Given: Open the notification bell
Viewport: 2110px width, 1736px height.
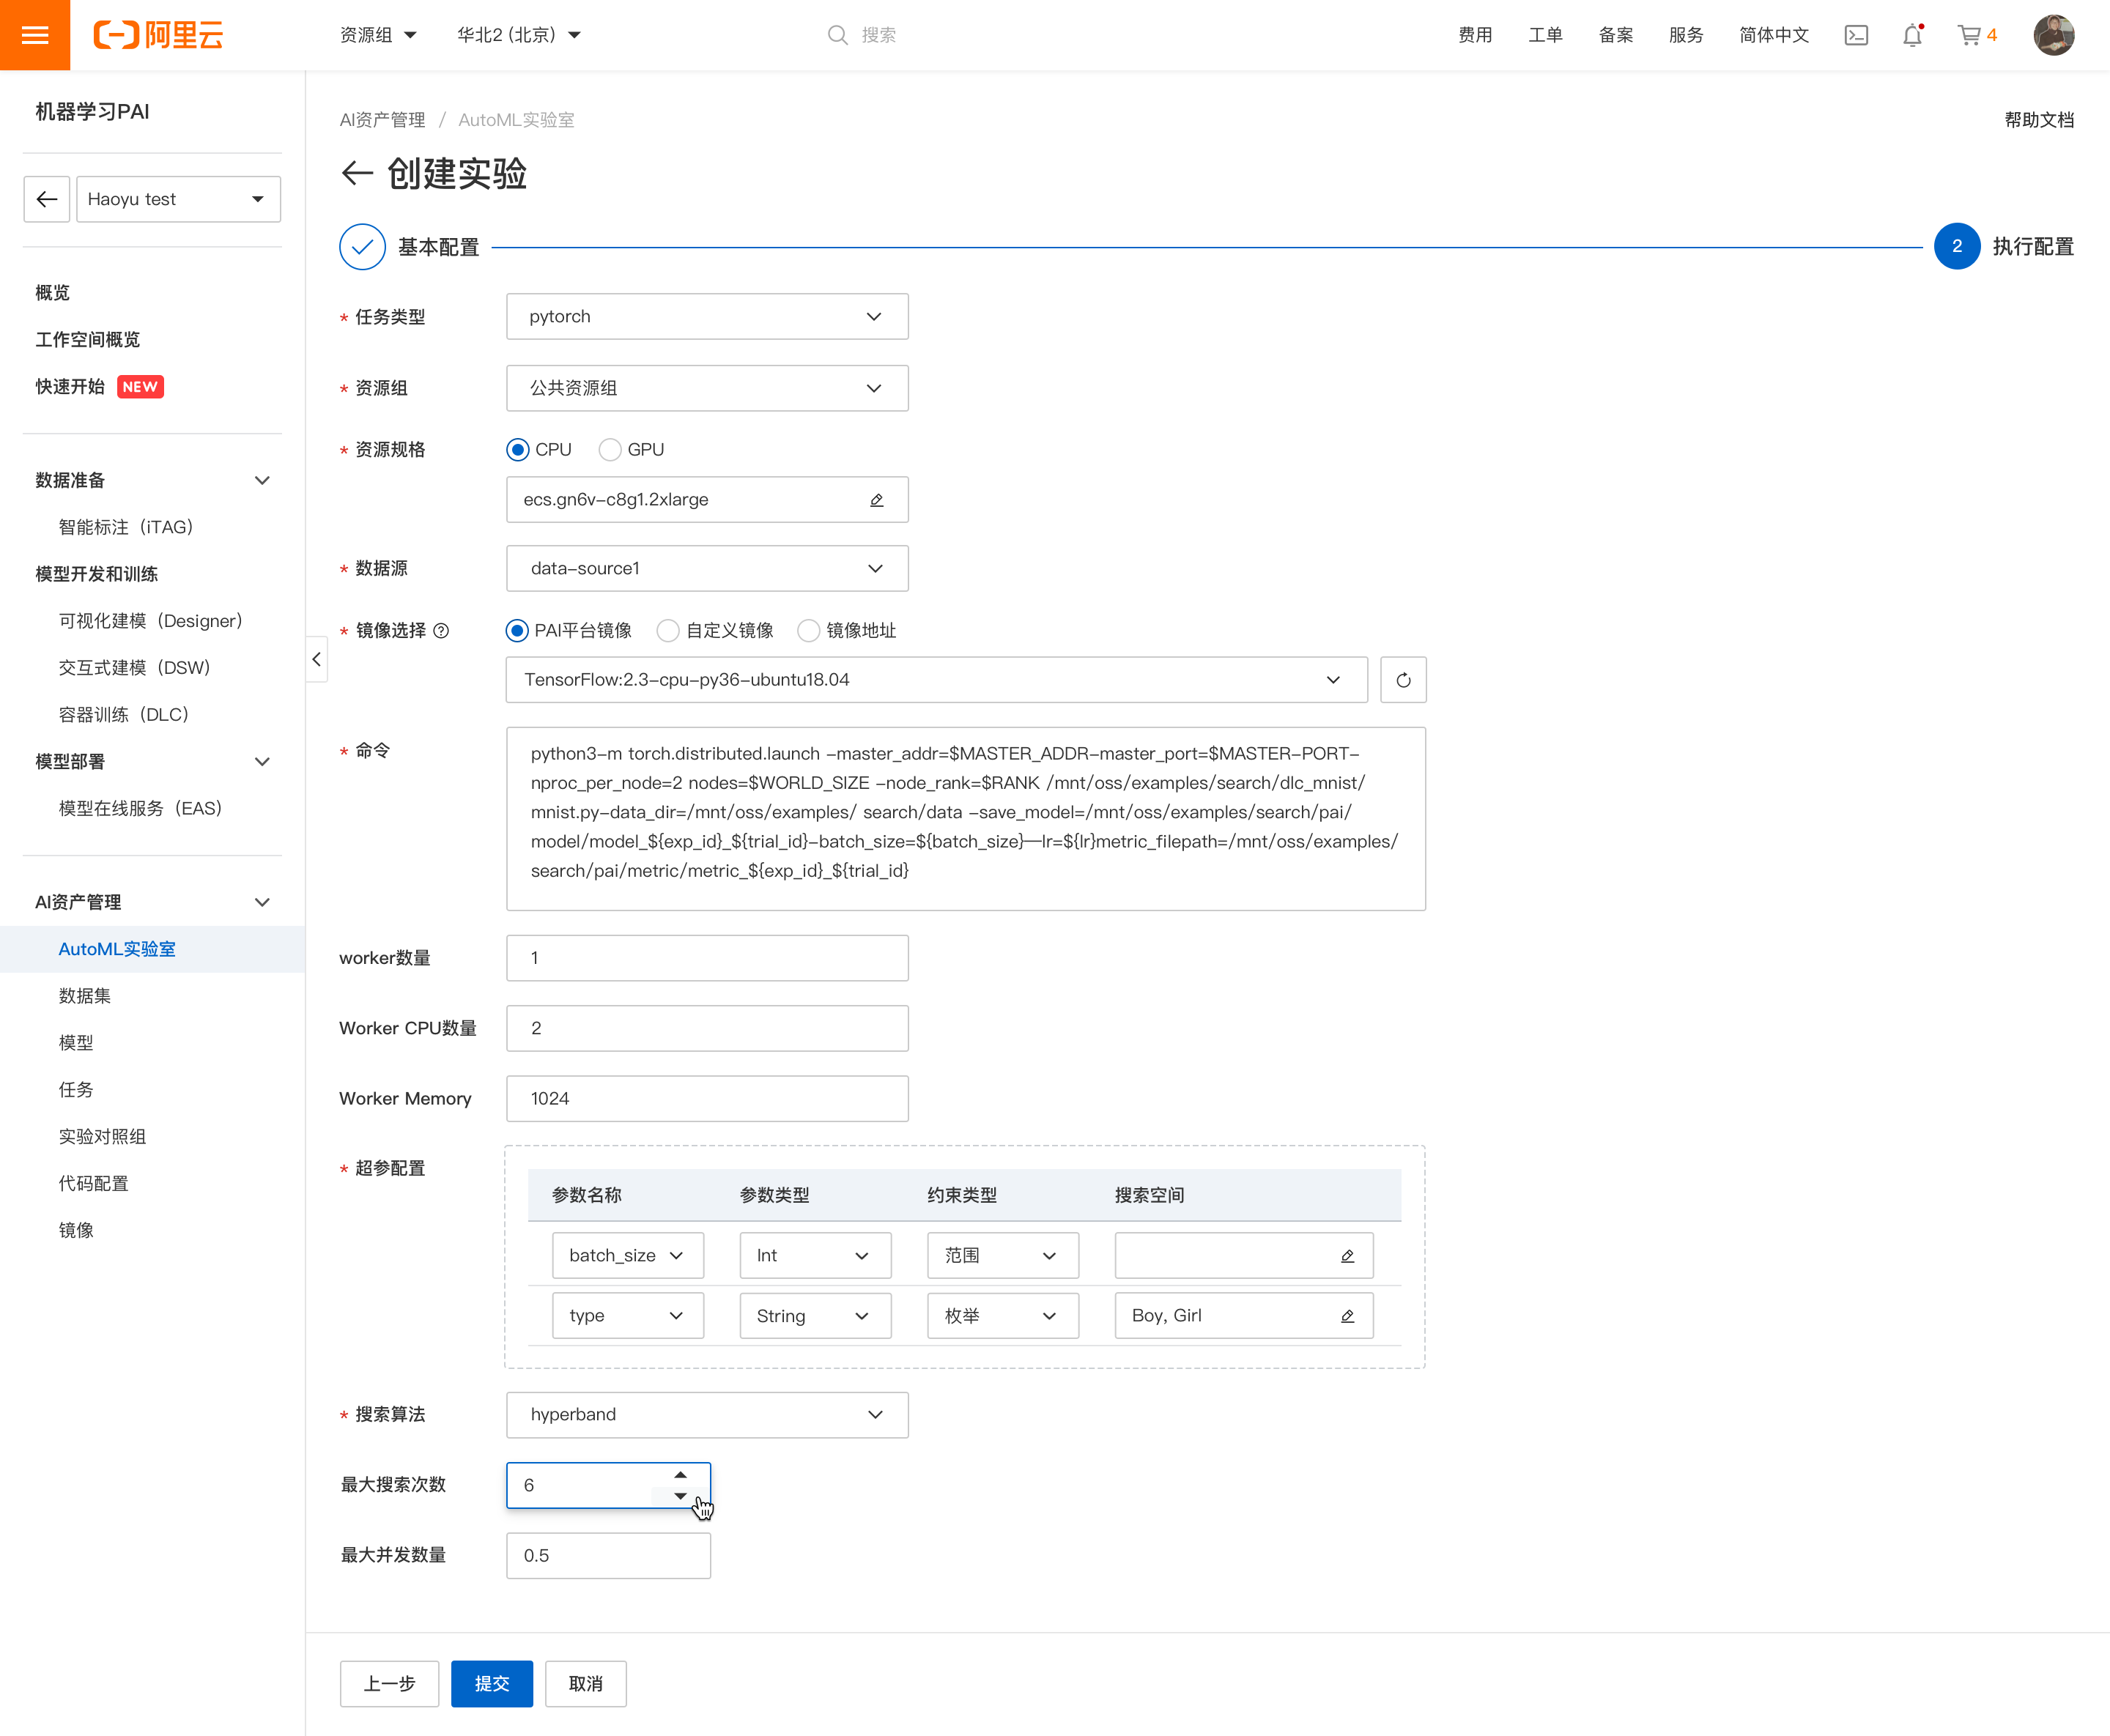Looking at the screenshot, I should pos(1911,35).
